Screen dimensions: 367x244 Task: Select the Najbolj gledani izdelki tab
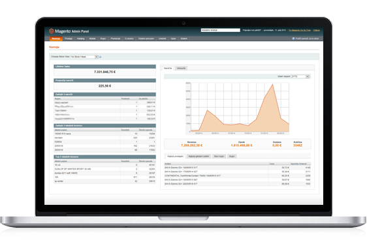tap(199, 157)
